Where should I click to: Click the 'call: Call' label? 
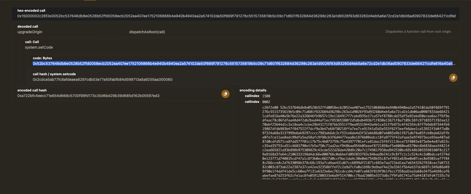coord(32,42)
